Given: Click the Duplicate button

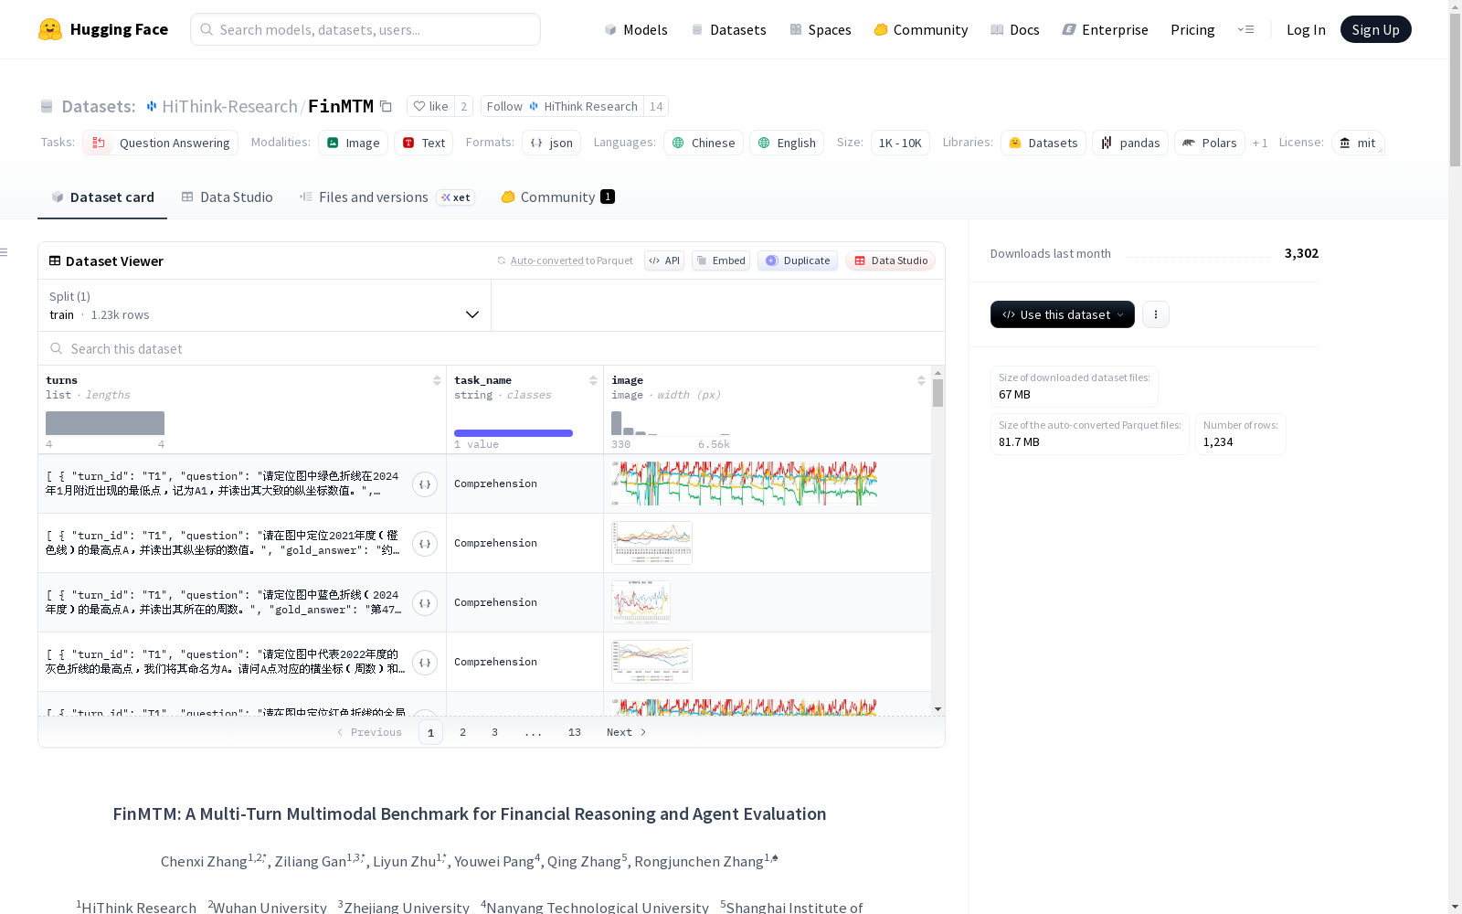Looking at the screenshot, I should (798, 260).
